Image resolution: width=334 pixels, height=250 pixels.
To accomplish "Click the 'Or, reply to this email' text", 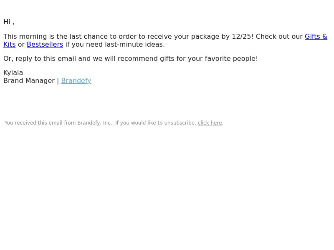I will (40, 59).
